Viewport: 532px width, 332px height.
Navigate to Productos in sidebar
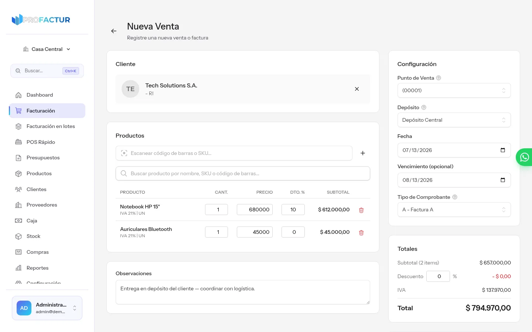point(47,173)
